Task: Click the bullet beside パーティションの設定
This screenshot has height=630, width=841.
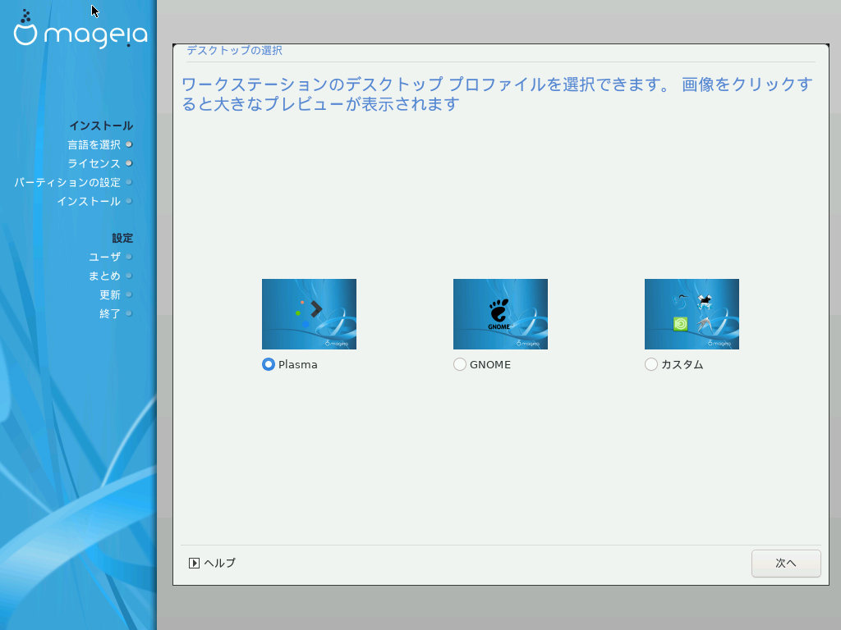Action: (129, 182)
